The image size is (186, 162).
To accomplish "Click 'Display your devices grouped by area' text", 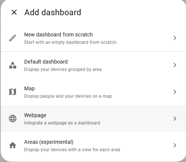I will point(63,69).
